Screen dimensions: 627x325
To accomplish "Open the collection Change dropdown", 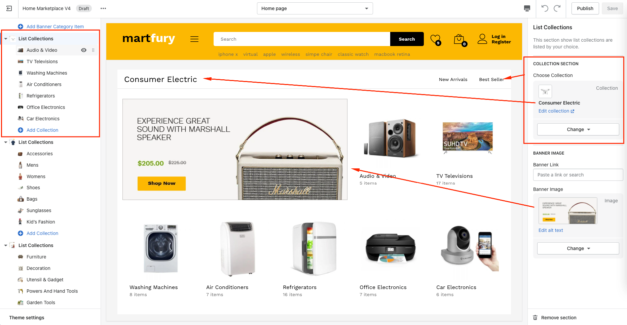I will [x=578, y=129].
